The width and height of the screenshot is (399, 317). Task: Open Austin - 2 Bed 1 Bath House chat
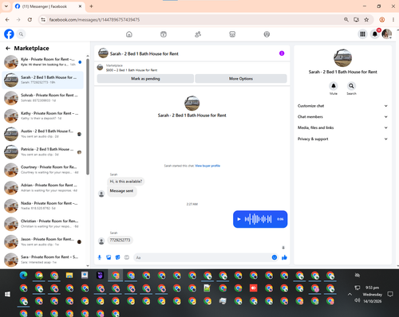pyautogui.click(x=43, y=134)
